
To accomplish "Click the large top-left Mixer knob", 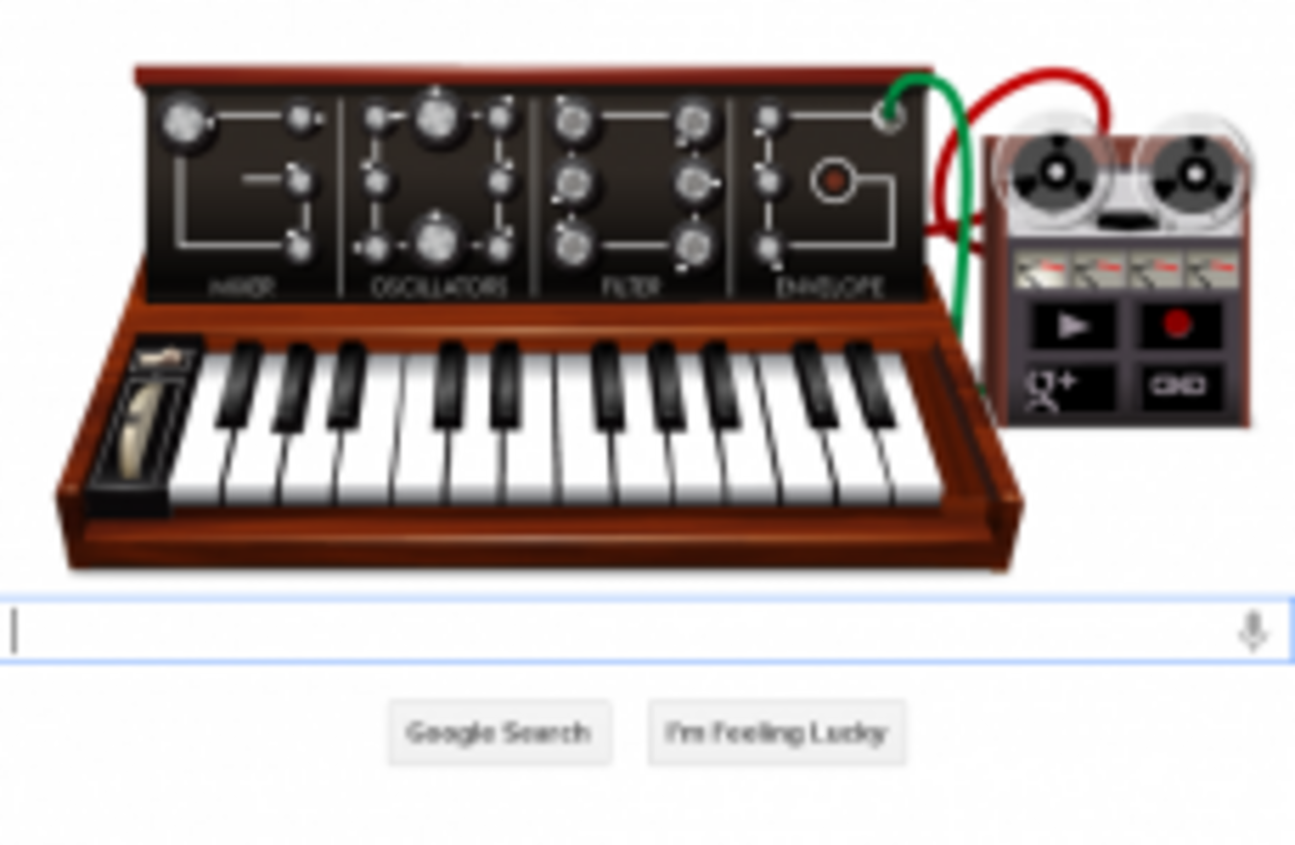I will [x=184, y=123].
